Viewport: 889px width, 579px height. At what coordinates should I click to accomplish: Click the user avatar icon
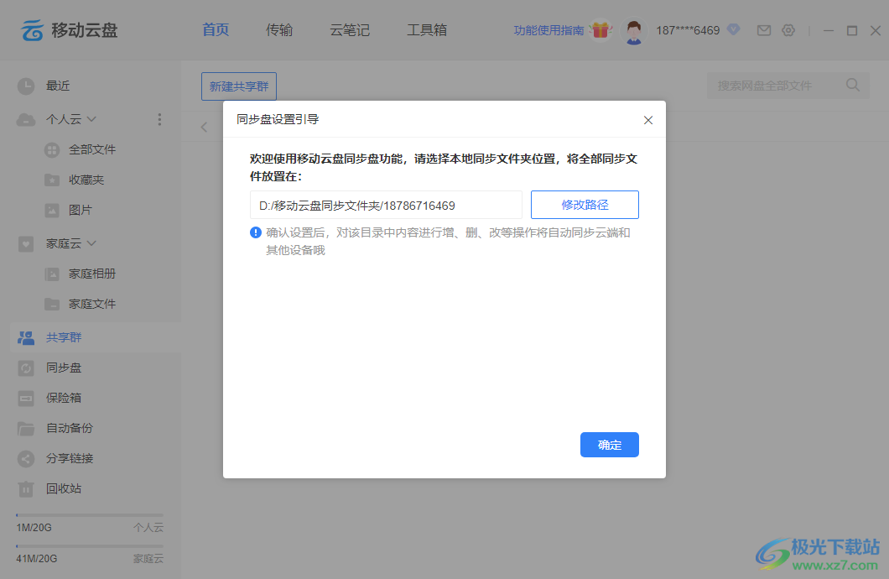tap(634, 30)
